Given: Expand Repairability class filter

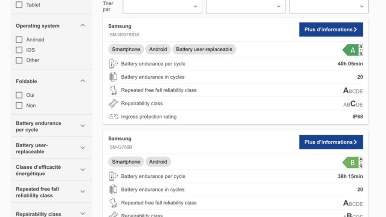Looking at the screenshot, I should [83, 214].
